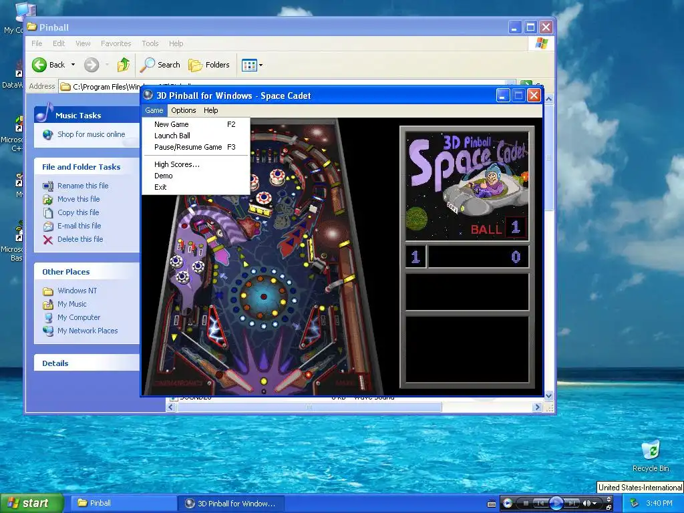The image size is (684, 513).
Task: Click Previous track on taskbar media player
Action: point(540,504)
